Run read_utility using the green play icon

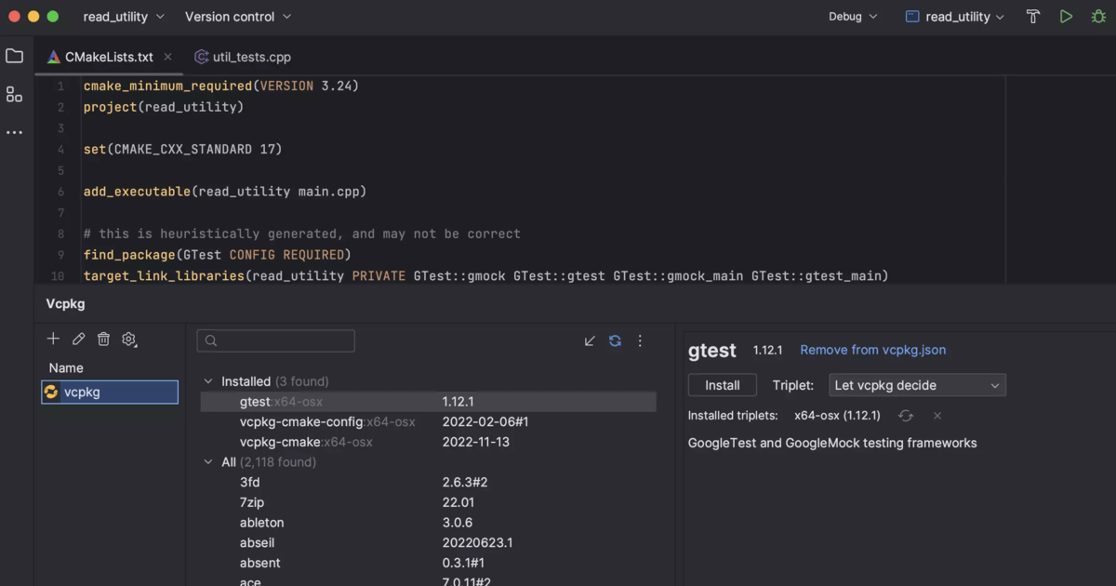tap(1066, 16)
